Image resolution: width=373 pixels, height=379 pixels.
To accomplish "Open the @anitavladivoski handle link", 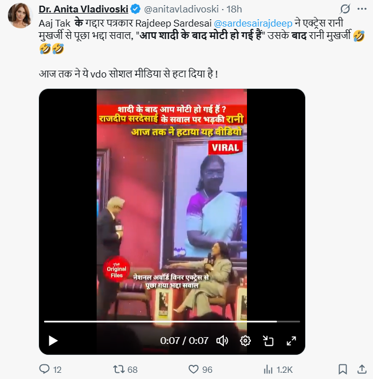I will [x=181, y=9].
